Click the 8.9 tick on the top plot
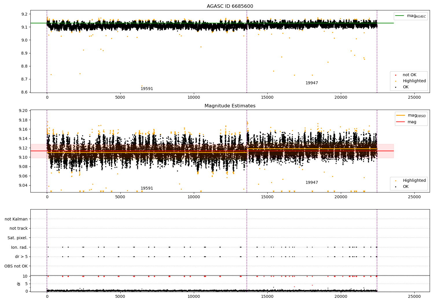The image size is (434, 303). pyautogui.click(x=25, y=53)
